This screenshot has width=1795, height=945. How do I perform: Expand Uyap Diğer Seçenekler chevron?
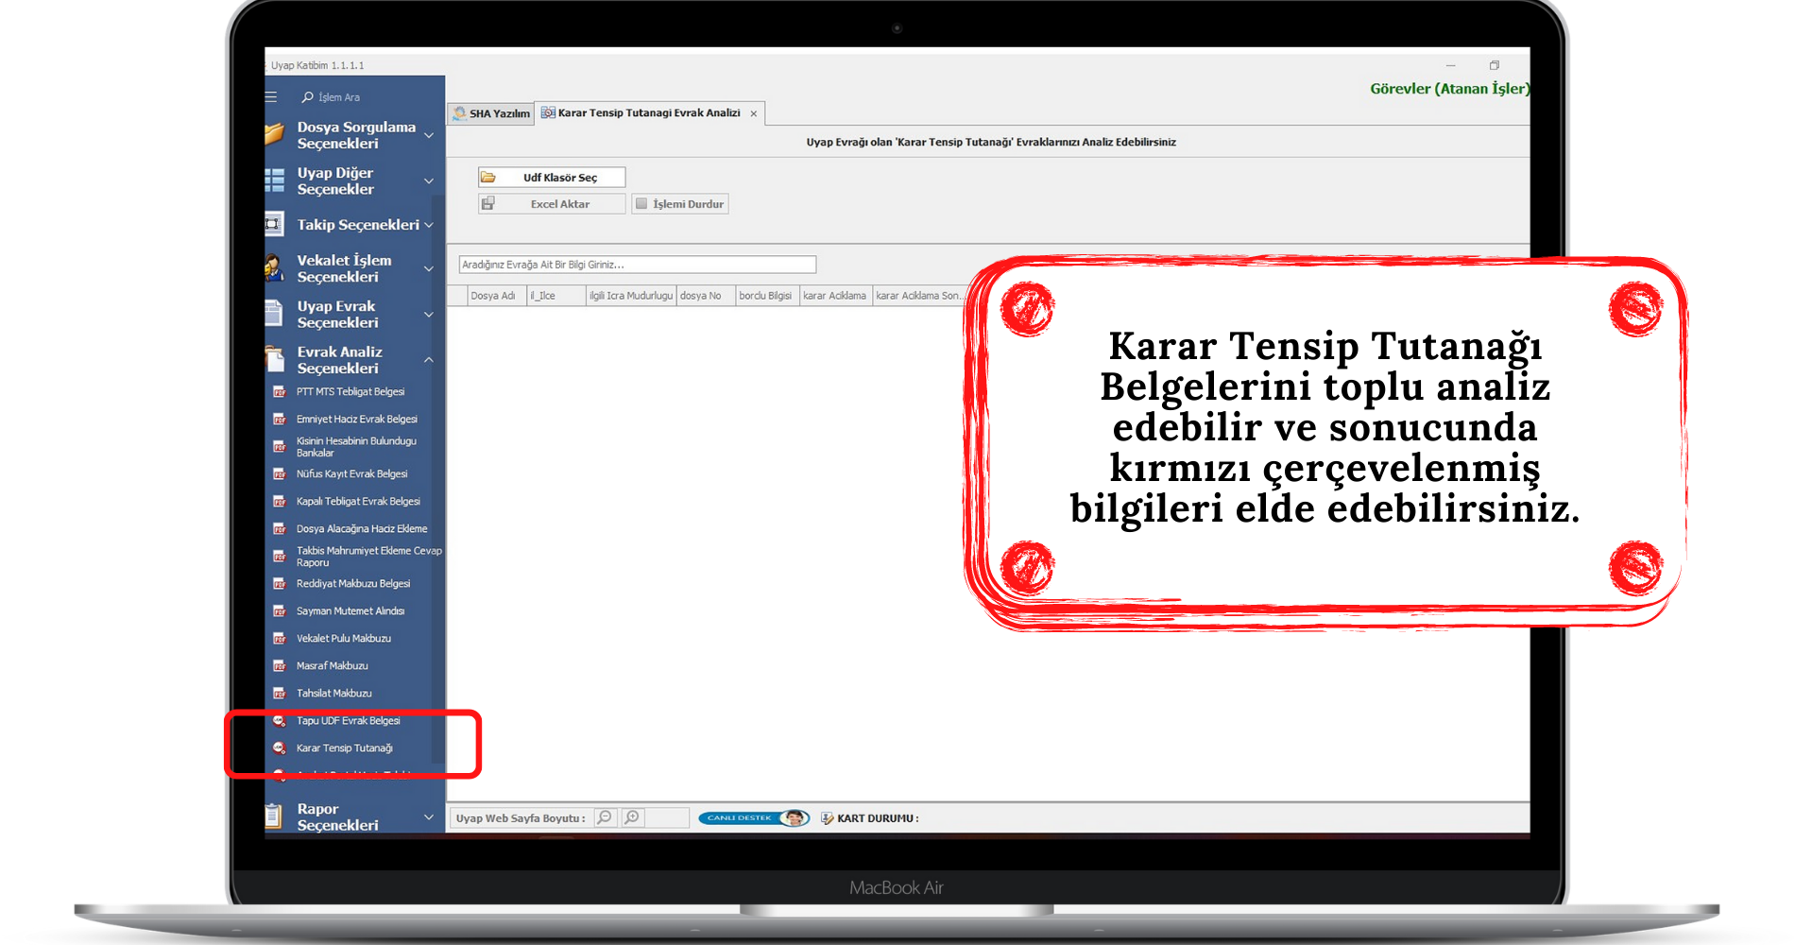[429, 180]
